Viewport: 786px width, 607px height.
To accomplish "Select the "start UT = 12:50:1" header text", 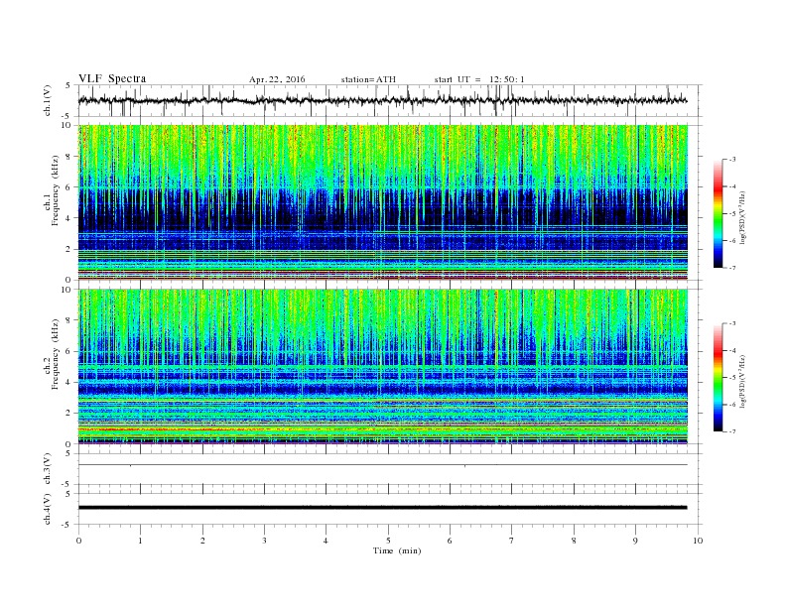I will tap(479, 79).
